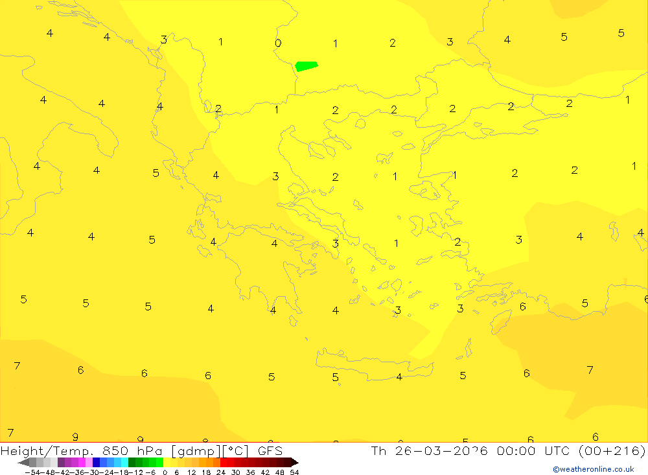Screen dimensions: 648x475
Task: Pick the bright red legend swatch at 24
Action: (224, 463)
